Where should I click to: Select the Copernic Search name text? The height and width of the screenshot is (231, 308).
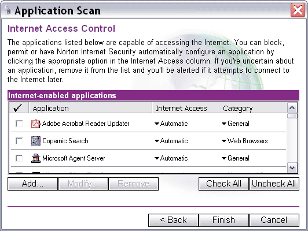point(65,141)
